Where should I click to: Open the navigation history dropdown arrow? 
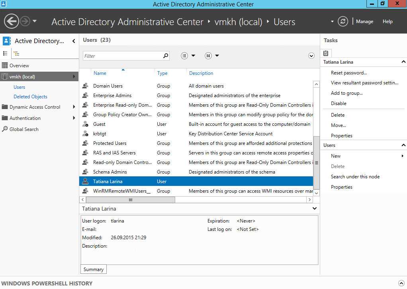click(x=35, y=21)
